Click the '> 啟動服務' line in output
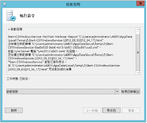 tap(15, 29)
